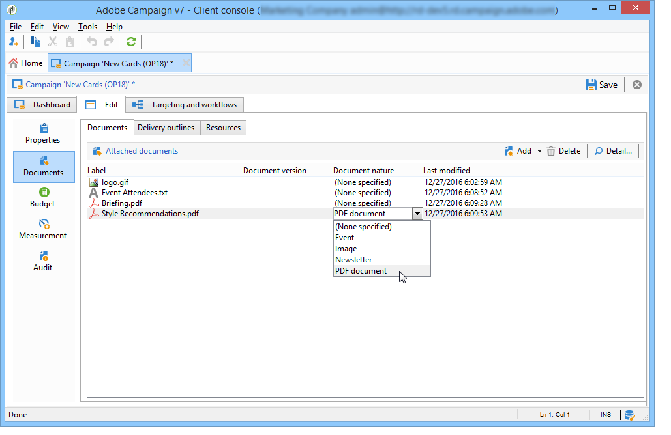Select the Documents sub-tab
The image size is (671, 435).
pos(107,128)
